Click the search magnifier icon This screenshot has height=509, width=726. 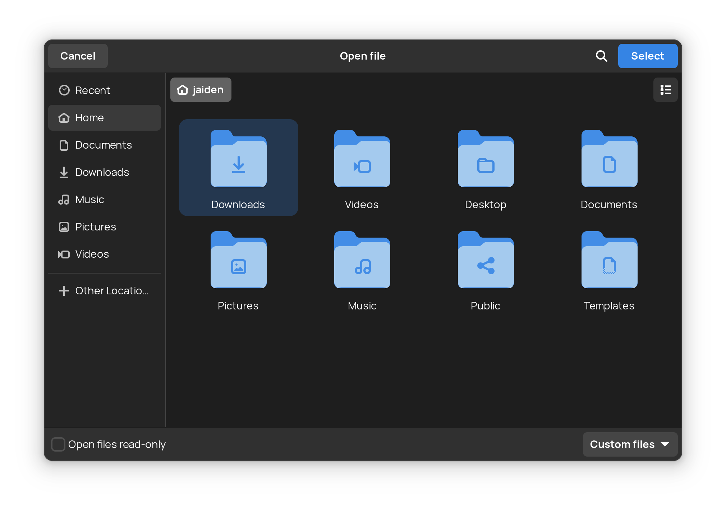pos(601,56)
